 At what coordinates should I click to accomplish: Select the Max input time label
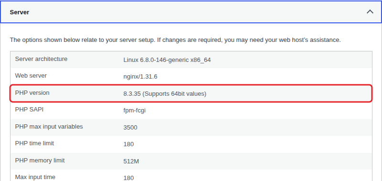pos(35,177)
